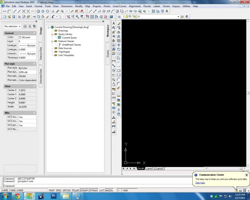
Task: Click the Undo arrow in the toolbar
Action: [x=53, y=16]
